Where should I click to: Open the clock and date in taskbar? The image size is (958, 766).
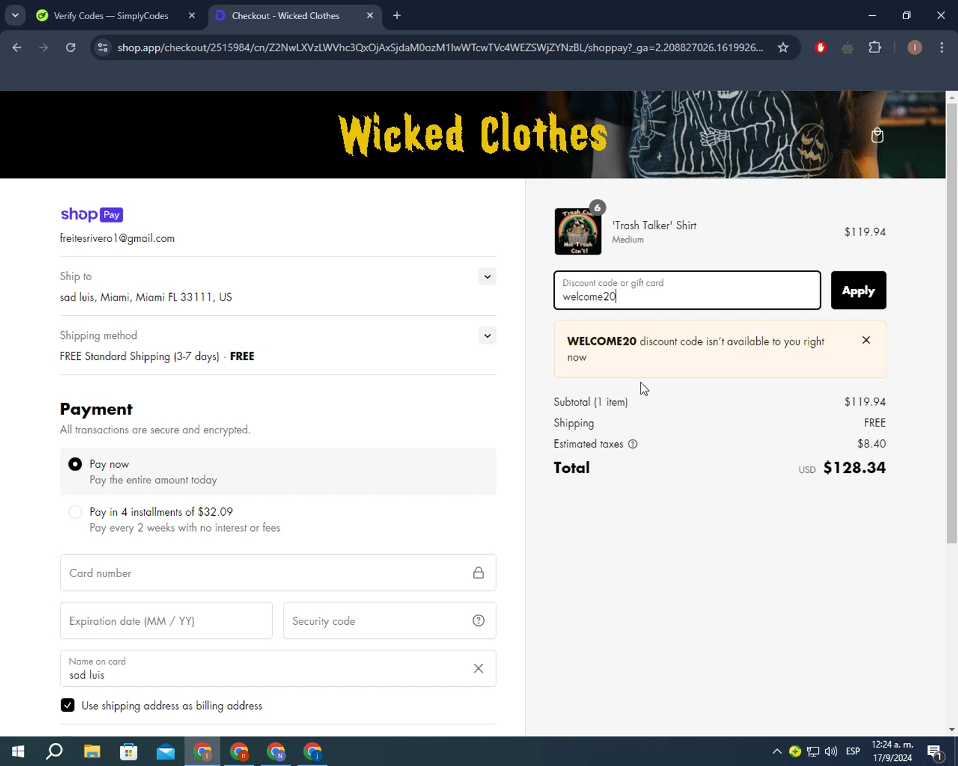coord(892,751)
